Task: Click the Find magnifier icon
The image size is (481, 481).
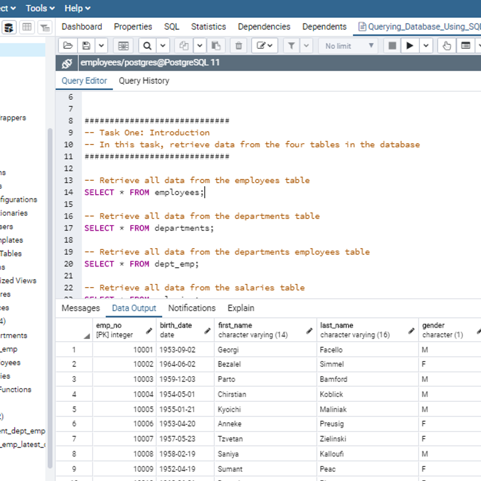Action: coord(147,46)
